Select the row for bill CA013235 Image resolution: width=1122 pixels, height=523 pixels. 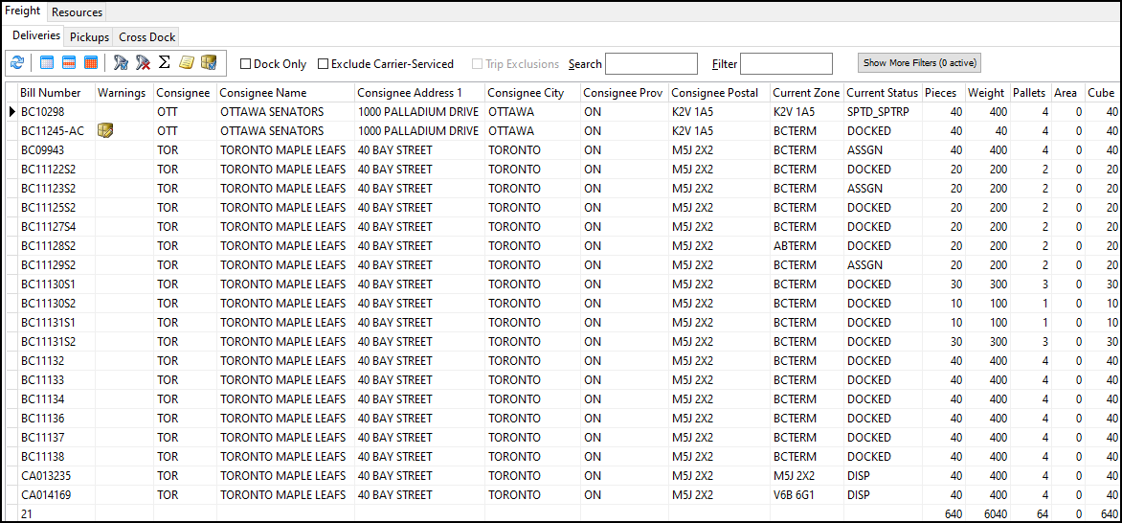[46, 476]
